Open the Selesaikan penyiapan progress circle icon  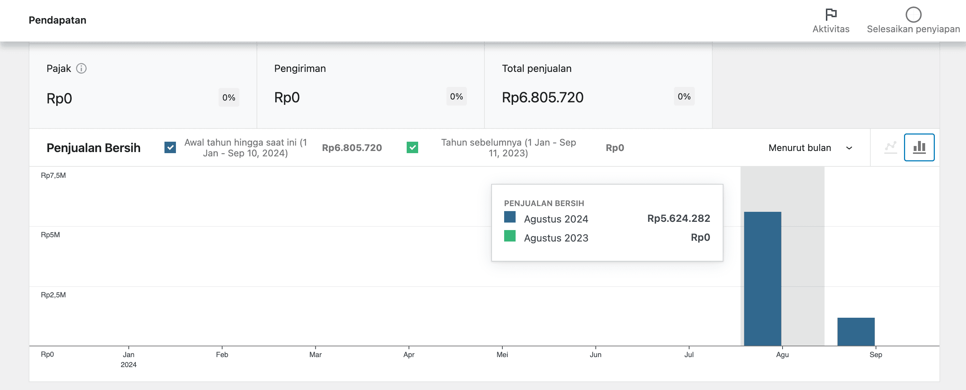click(x=914, y=15)
